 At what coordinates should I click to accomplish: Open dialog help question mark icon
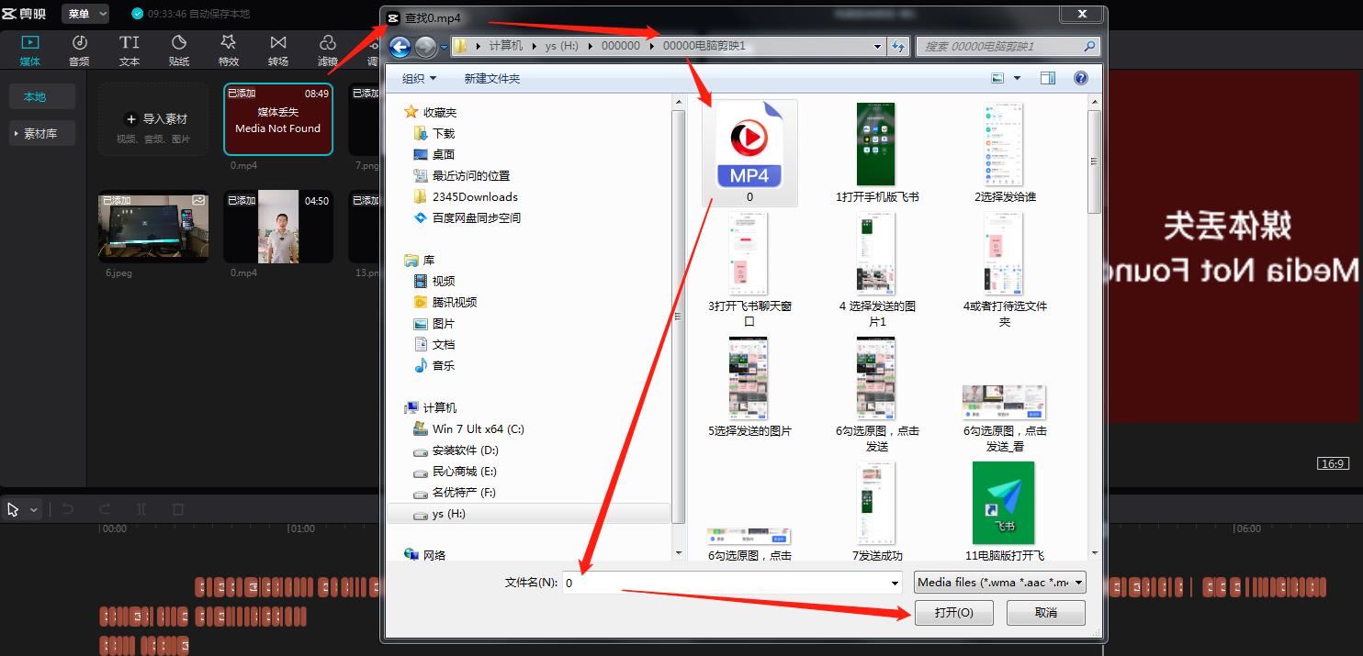pyautogui.click(x=1081, y=79)
